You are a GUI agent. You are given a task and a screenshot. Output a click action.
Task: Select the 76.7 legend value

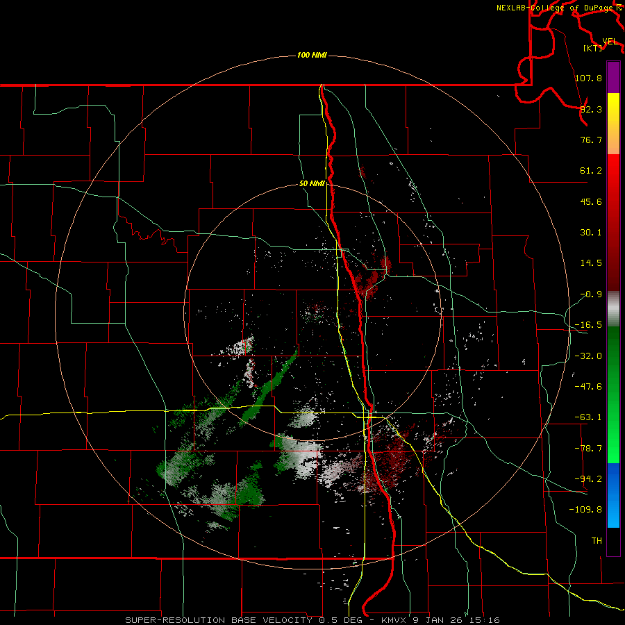[x=591, y=140]
